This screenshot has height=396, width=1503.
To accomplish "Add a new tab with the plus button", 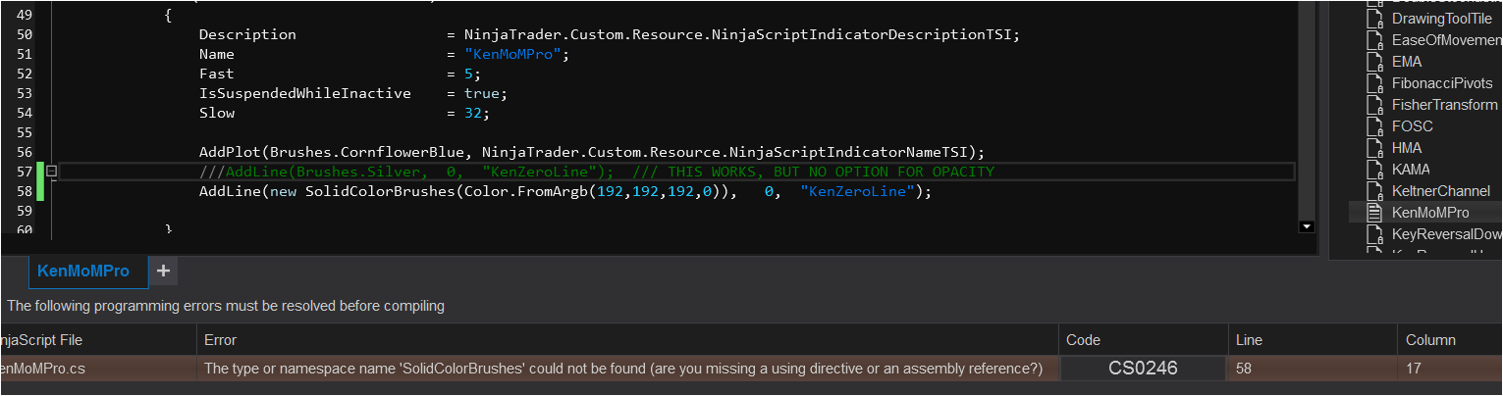I will [x=163, y=271].
